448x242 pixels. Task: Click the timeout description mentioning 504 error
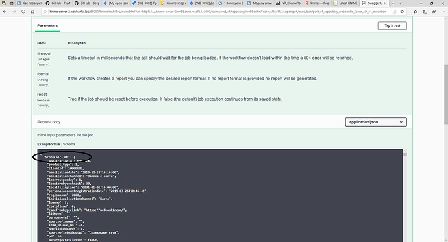pyautogui.click(x=210, y=58)
